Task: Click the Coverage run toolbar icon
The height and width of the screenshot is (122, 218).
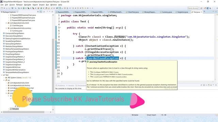Action: pos(28,8)
